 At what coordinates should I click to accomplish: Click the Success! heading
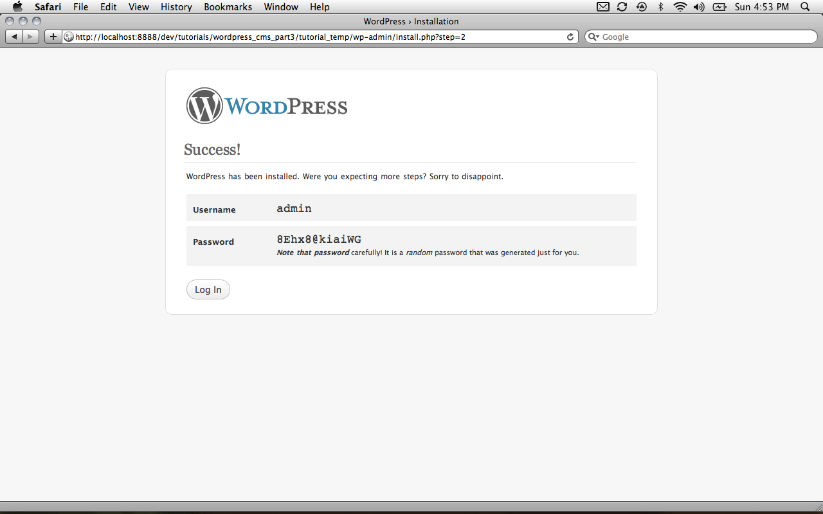pos(212,150)
